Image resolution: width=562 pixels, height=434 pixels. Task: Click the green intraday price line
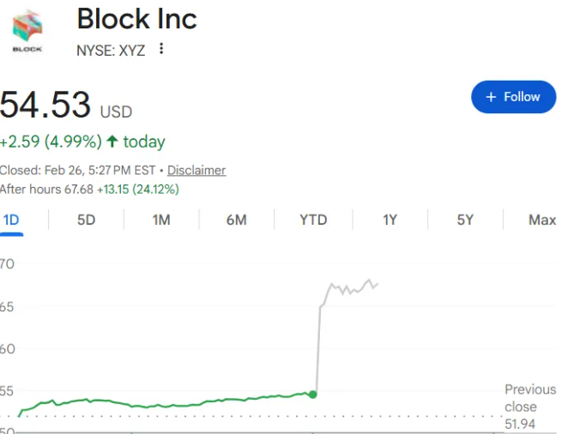(172, 403)
